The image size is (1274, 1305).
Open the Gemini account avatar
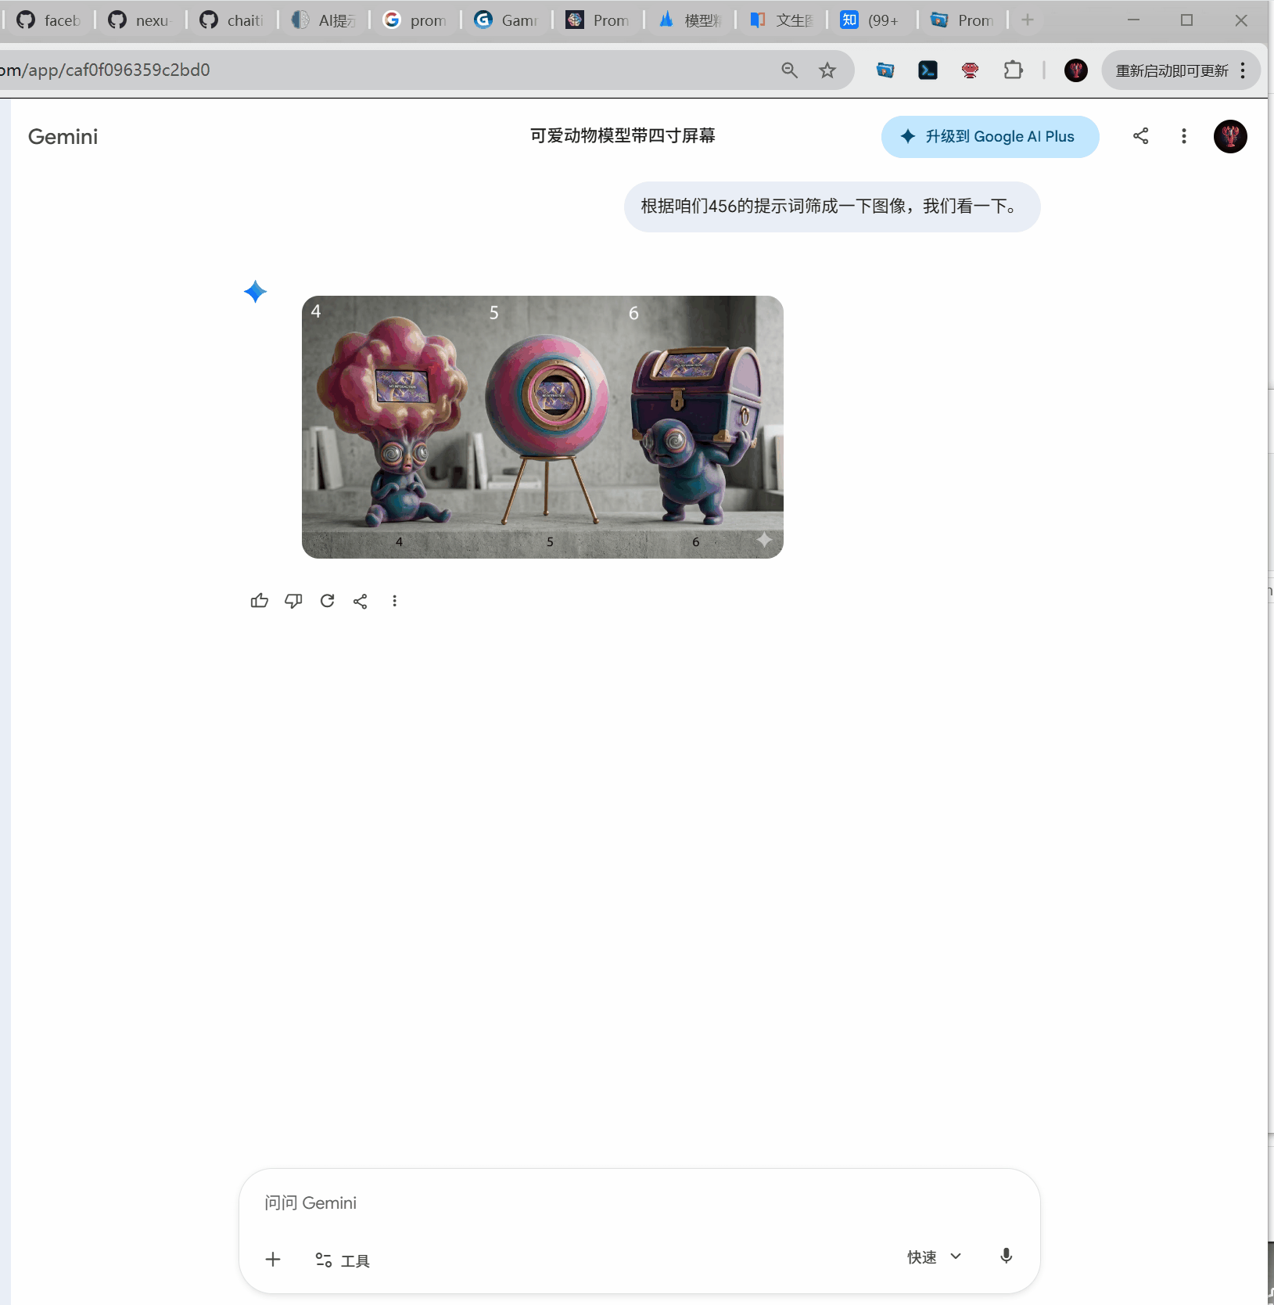tap(1230, 136)
